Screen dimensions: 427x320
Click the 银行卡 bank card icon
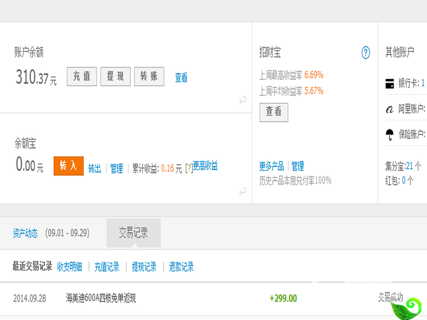pyautogui.click(x=390, y=84)
